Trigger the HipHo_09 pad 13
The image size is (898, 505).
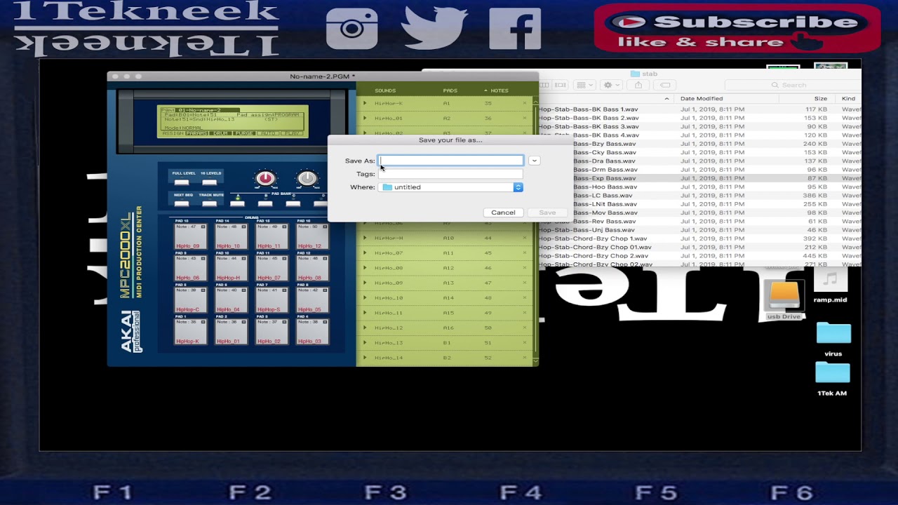tap(190, 236)
